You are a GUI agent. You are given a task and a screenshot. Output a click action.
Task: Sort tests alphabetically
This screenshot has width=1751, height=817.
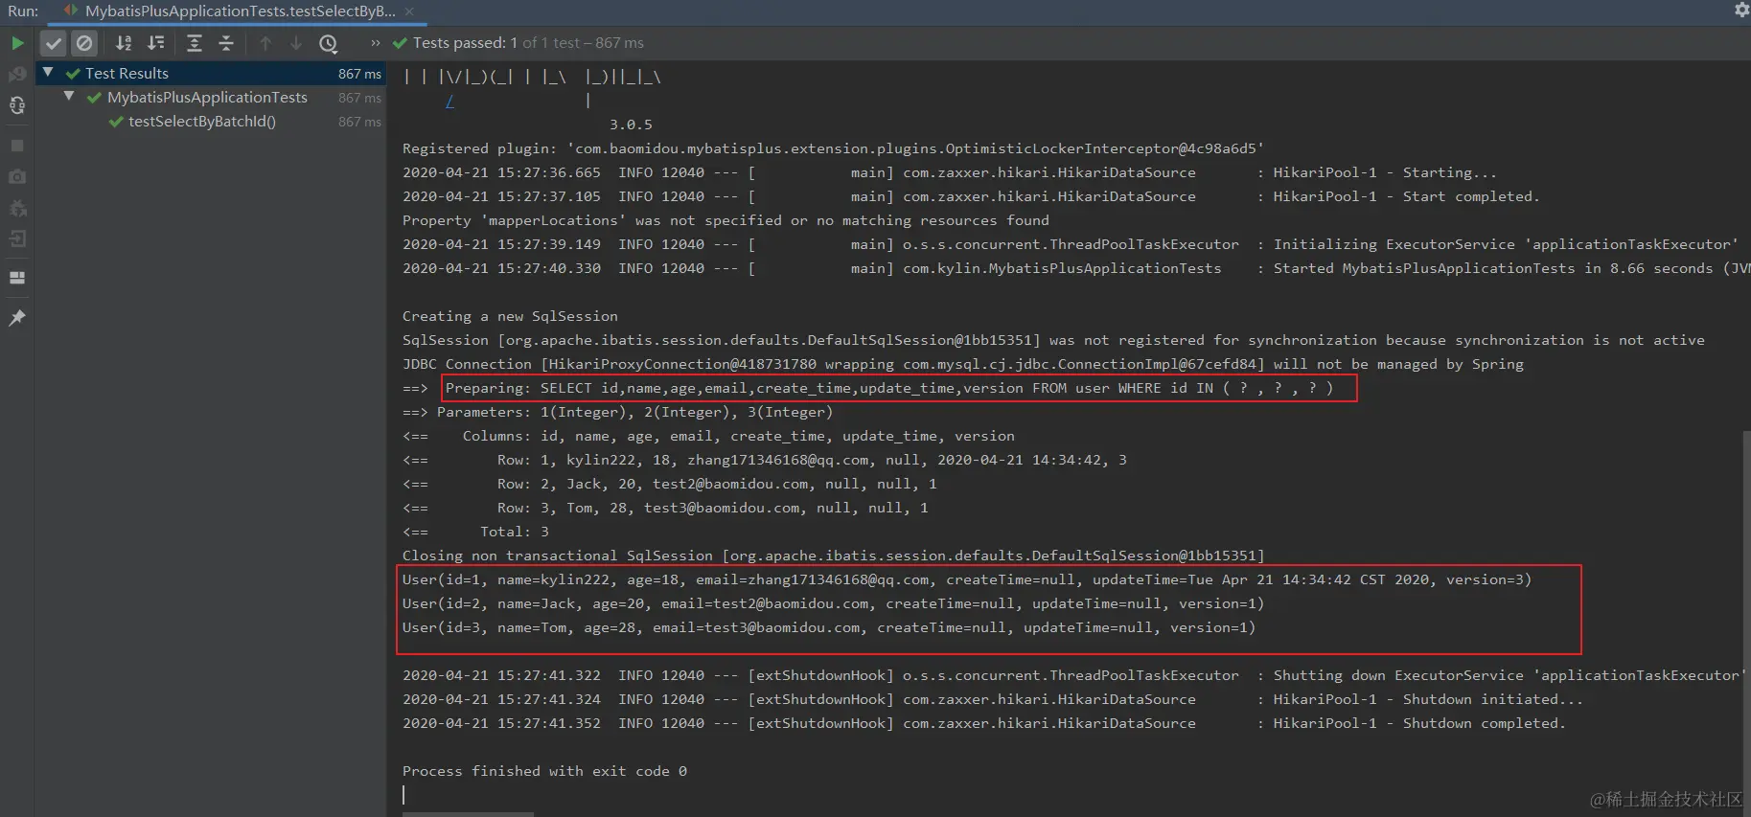[124, 43]
